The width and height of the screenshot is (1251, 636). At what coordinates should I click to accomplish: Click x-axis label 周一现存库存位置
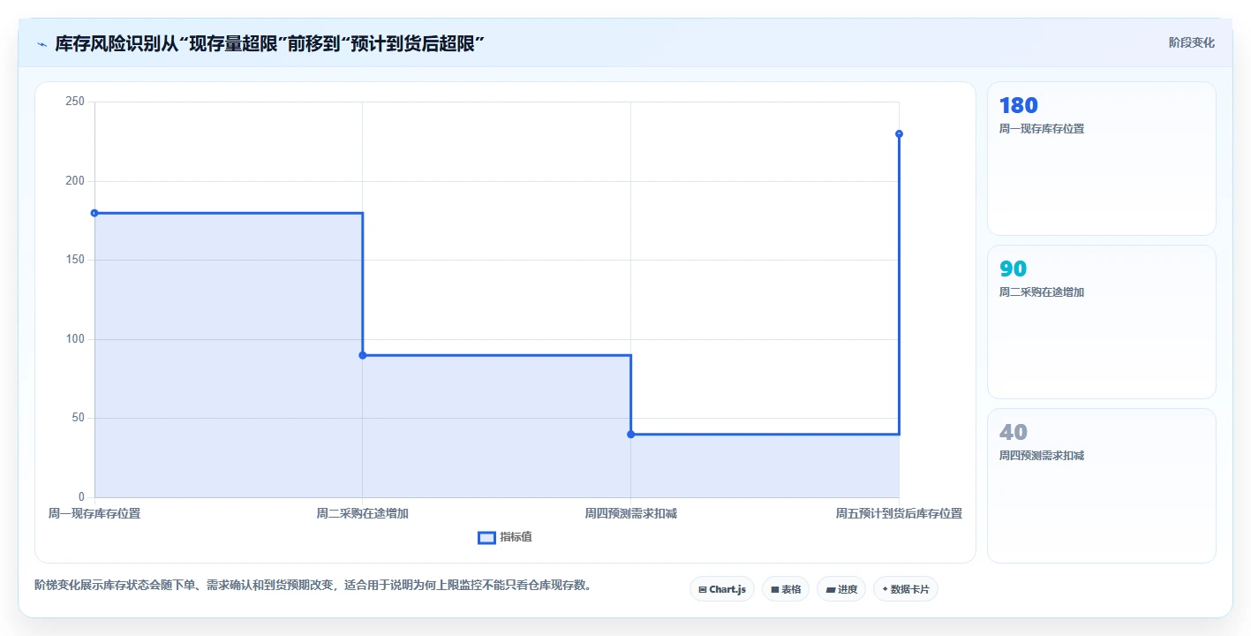pyautogui.click(x=94, y=513)
